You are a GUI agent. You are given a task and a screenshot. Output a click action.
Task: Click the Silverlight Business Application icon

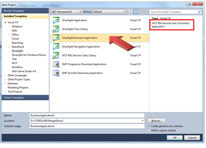(56, 38)
